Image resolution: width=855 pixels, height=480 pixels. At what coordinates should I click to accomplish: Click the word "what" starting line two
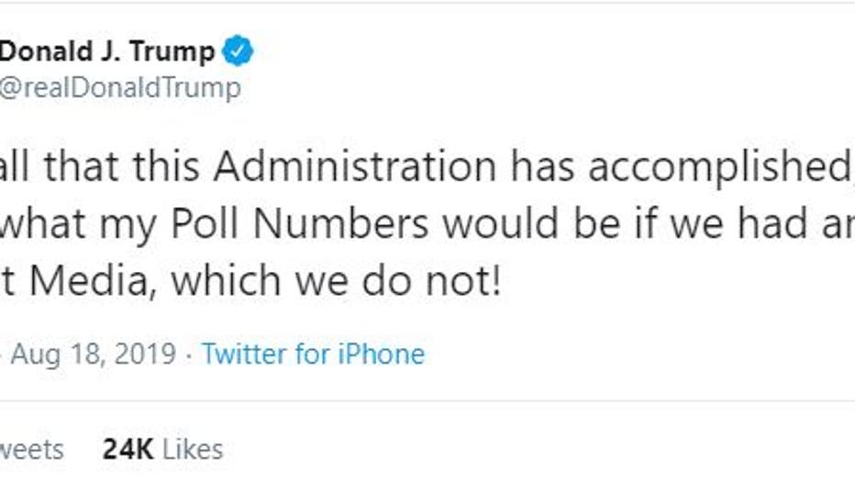coord(37,224)
